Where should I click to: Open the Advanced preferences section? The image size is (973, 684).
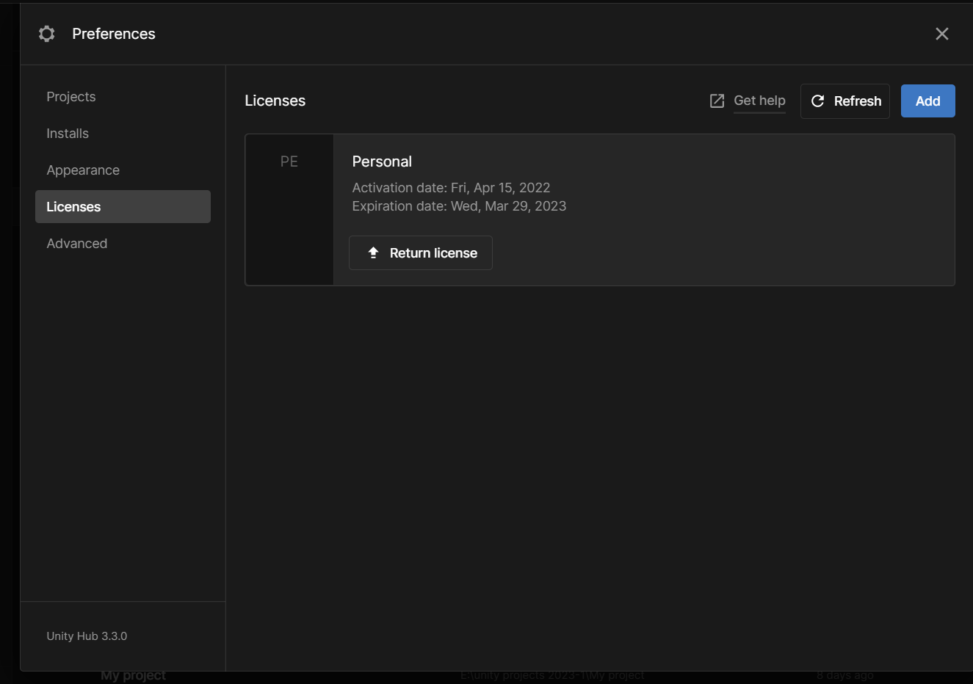coord(77,244)
